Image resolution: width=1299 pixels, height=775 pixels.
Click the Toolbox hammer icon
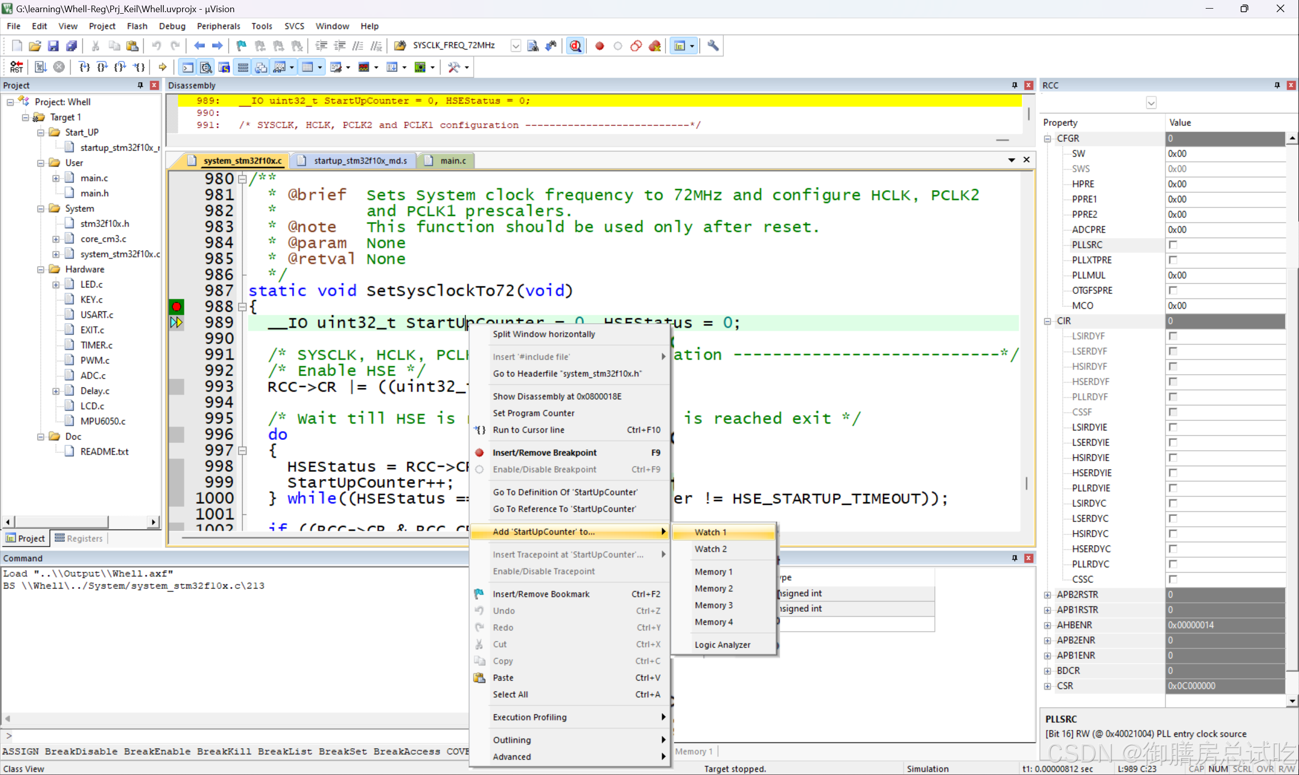[454, 67]
